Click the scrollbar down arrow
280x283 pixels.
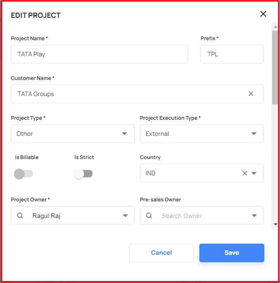point(275,224)
